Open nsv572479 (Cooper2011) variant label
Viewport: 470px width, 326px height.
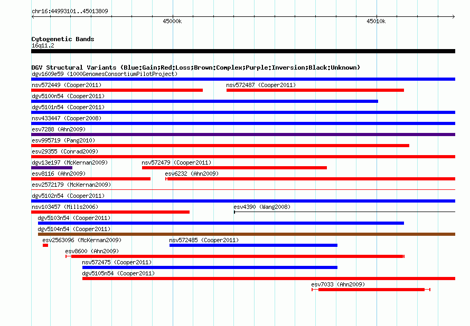pyautogui.click(x=176, y=162)
